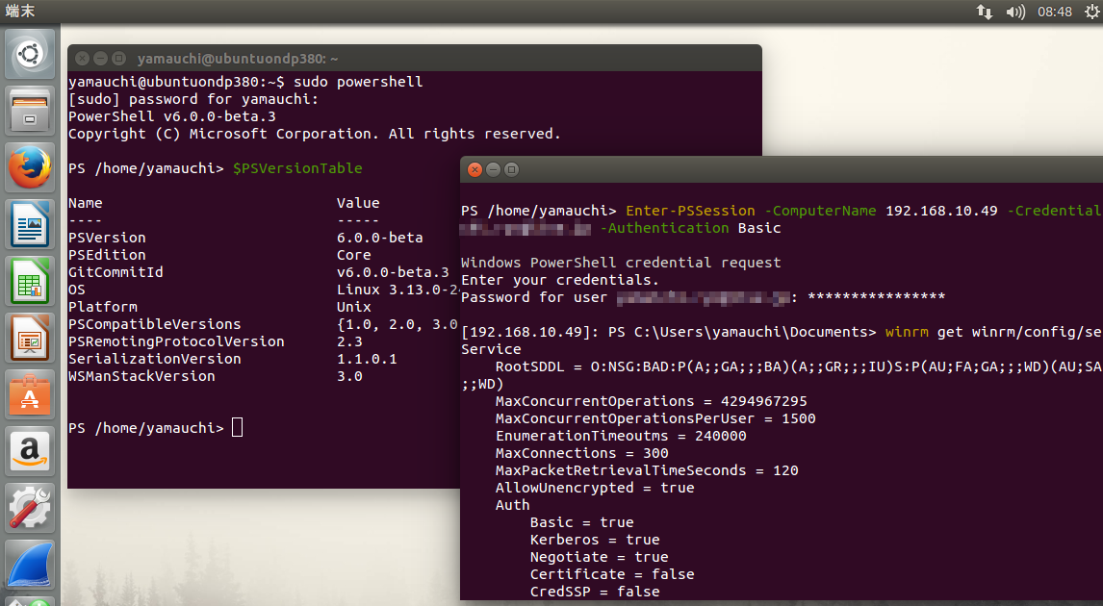Open sound volume indicator
The height and width of the screenshot is (606, 1103).
[x=1015, y=12]
